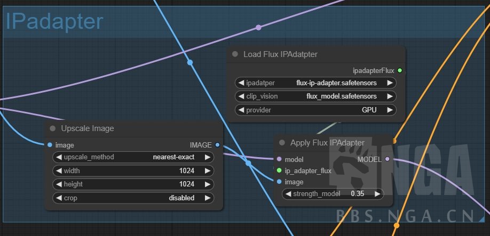Increase width value with right arrow
The height and width of the screenshot is (236, 490).
pos(208,171)
